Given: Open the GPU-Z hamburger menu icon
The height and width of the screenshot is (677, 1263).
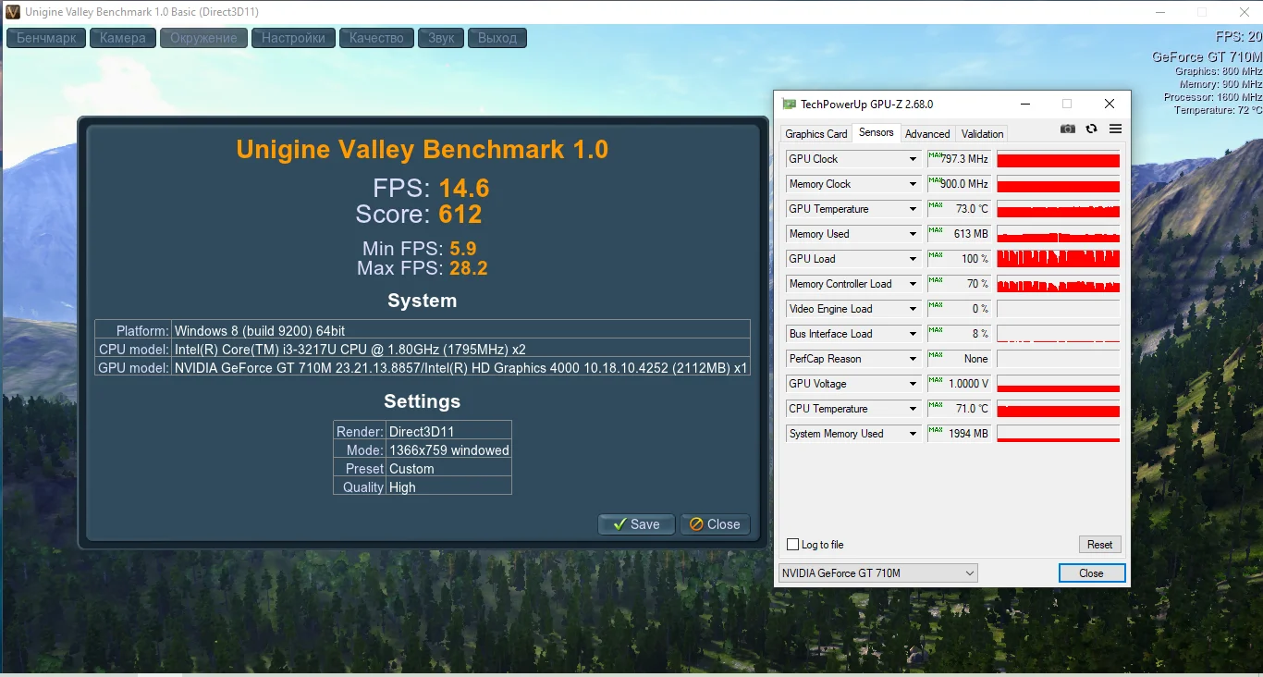Looking at the screenshot, I should [1115, 129].
